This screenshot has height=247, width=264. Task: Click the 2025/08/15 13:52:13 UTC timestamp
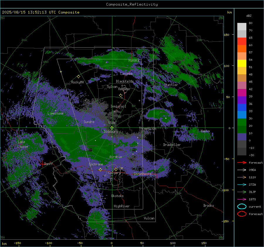click(x=40, y=12)
